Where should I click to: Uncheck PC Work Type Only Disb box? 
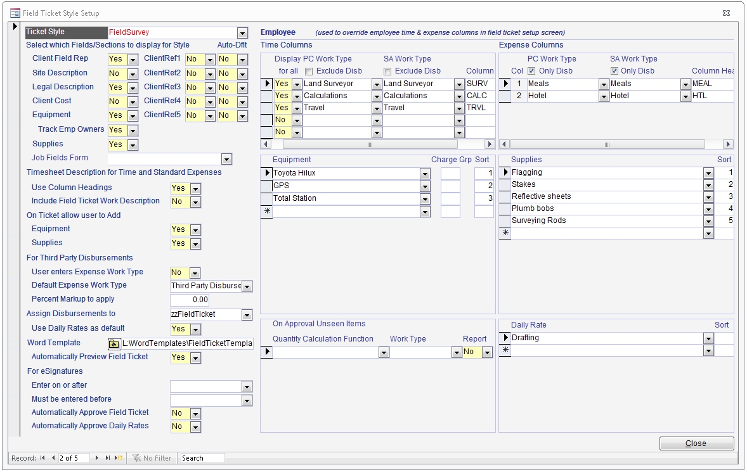(531, 71)
